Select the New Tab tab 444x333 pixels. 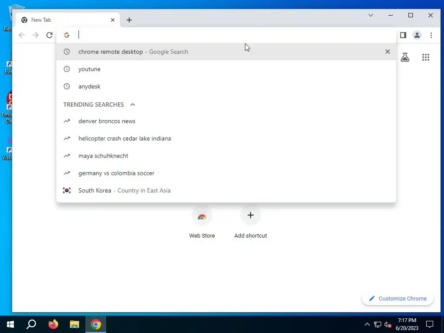pyautogui.click(x=68, y=20)
